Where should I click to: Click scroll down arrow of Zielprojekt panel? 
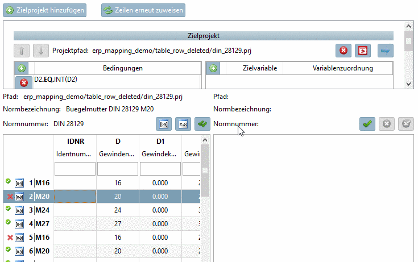[x=408, y=84]
